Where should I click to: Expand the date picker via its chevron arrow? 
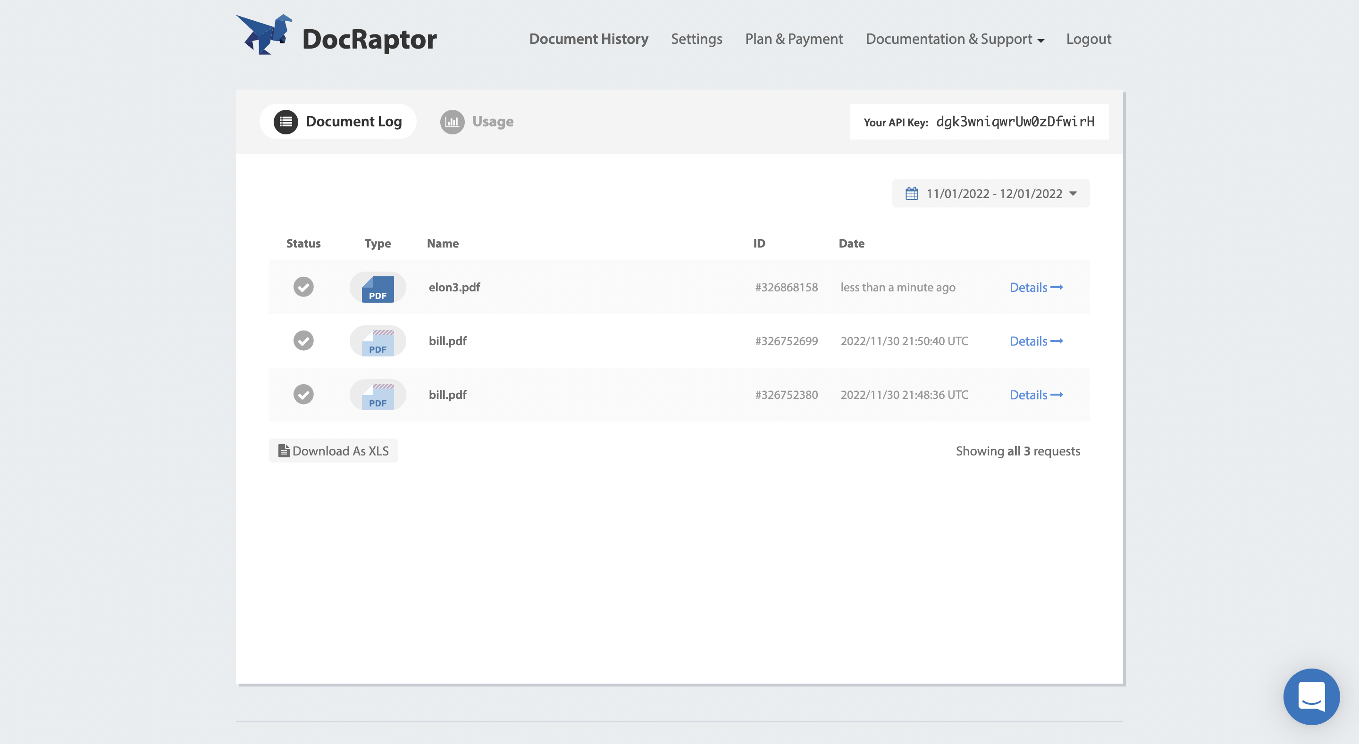point(1073,194)
